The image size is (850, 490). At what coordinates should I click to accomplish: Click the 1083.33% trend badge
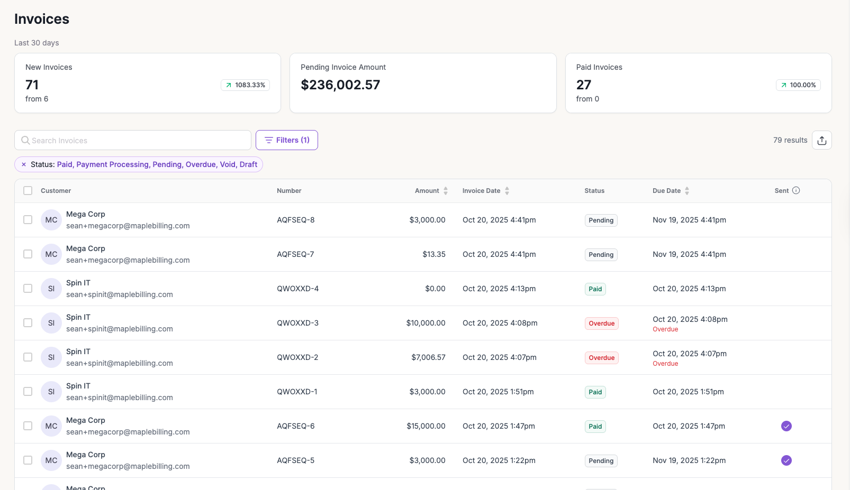point(245,85)
